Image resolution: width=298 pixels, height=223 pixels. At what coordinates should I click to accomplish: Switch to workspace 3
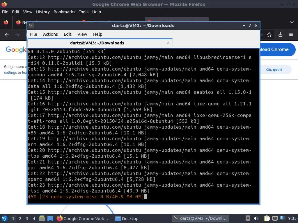(x=27, y=219)
